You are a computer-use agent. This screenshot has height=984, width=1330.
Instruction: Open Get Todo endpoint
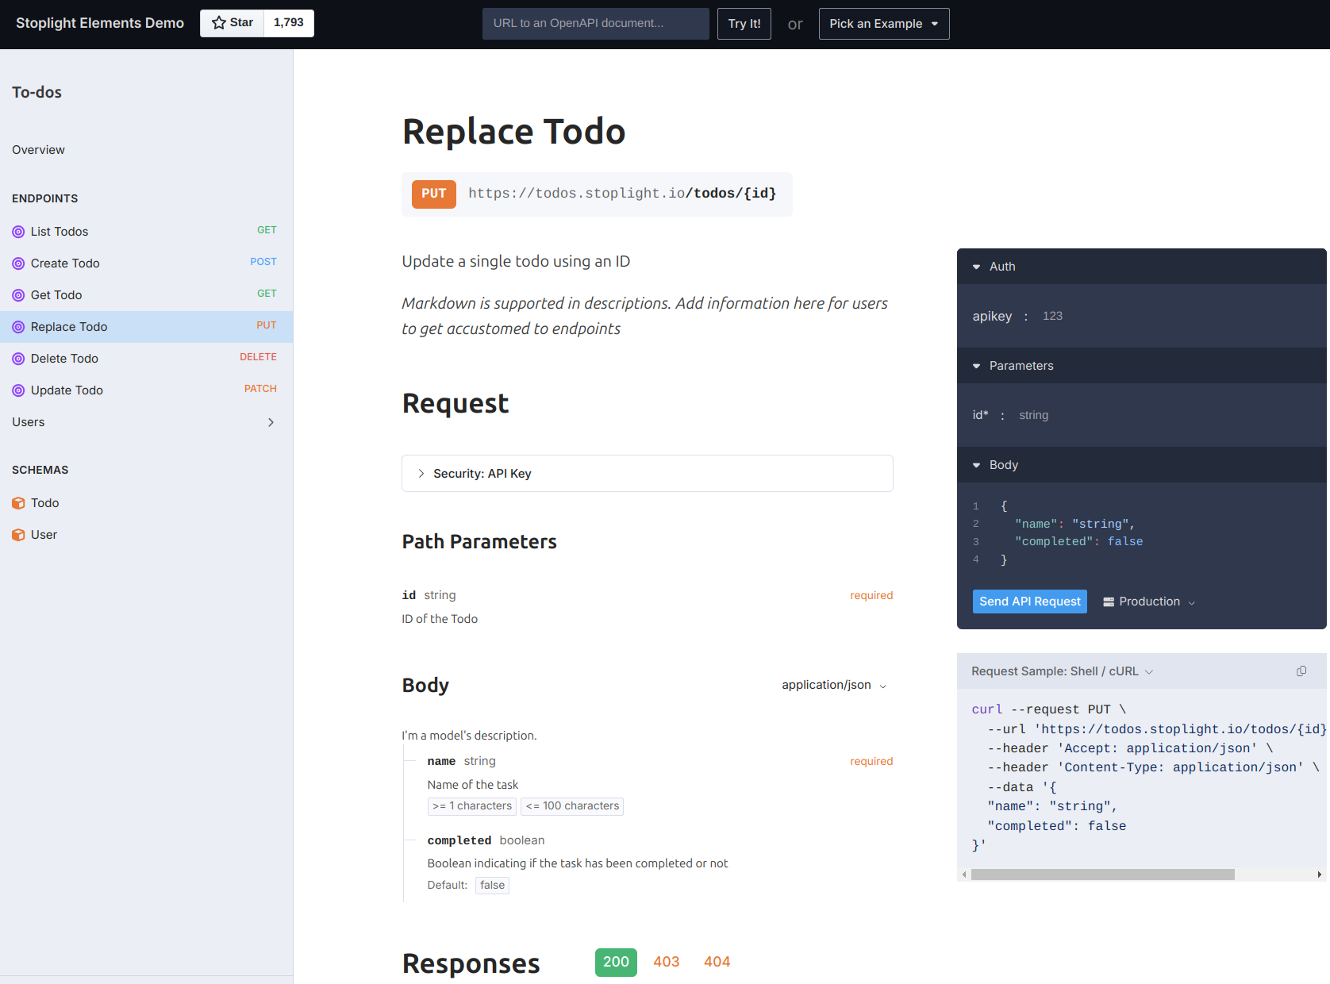[x=146, y=295]
